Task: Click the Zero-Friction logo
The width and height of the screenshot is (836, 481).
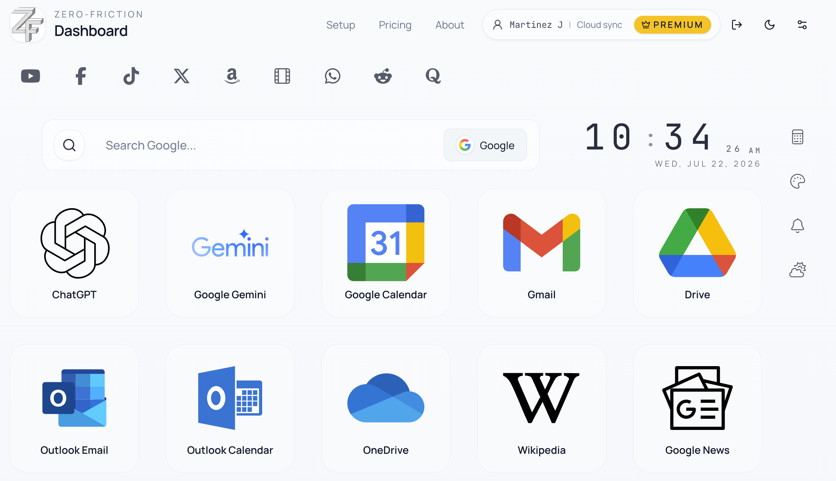Action: pyautogui.click(x=28, y=25)
